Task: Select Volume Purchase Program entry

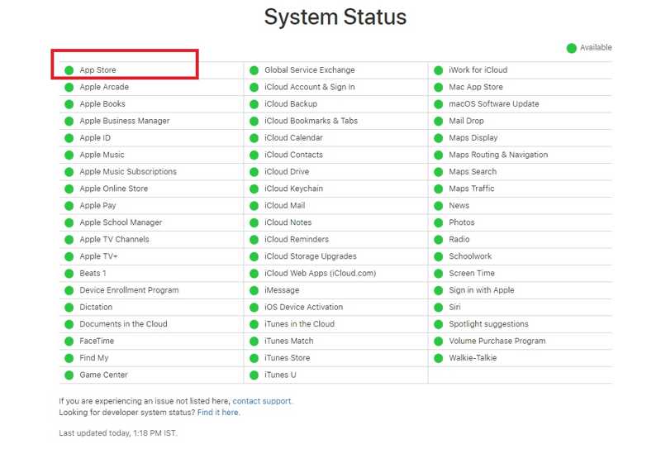Action: (x=497, y=341)
